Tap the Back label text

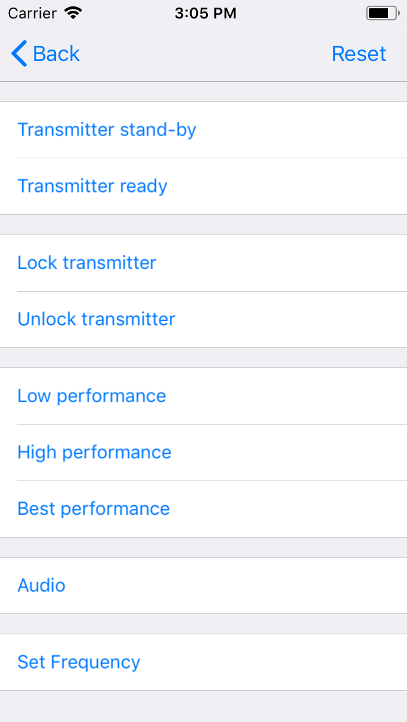pos(57,54)
